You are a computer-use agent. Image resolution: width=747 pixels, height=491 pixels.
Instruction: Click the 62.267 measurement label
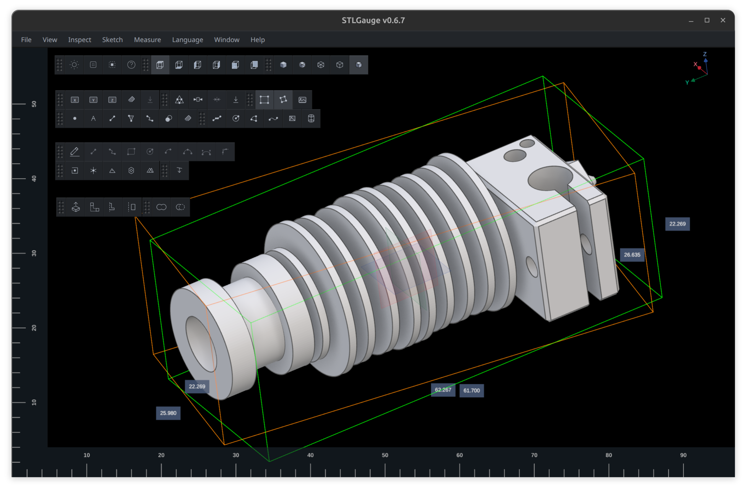443,390
